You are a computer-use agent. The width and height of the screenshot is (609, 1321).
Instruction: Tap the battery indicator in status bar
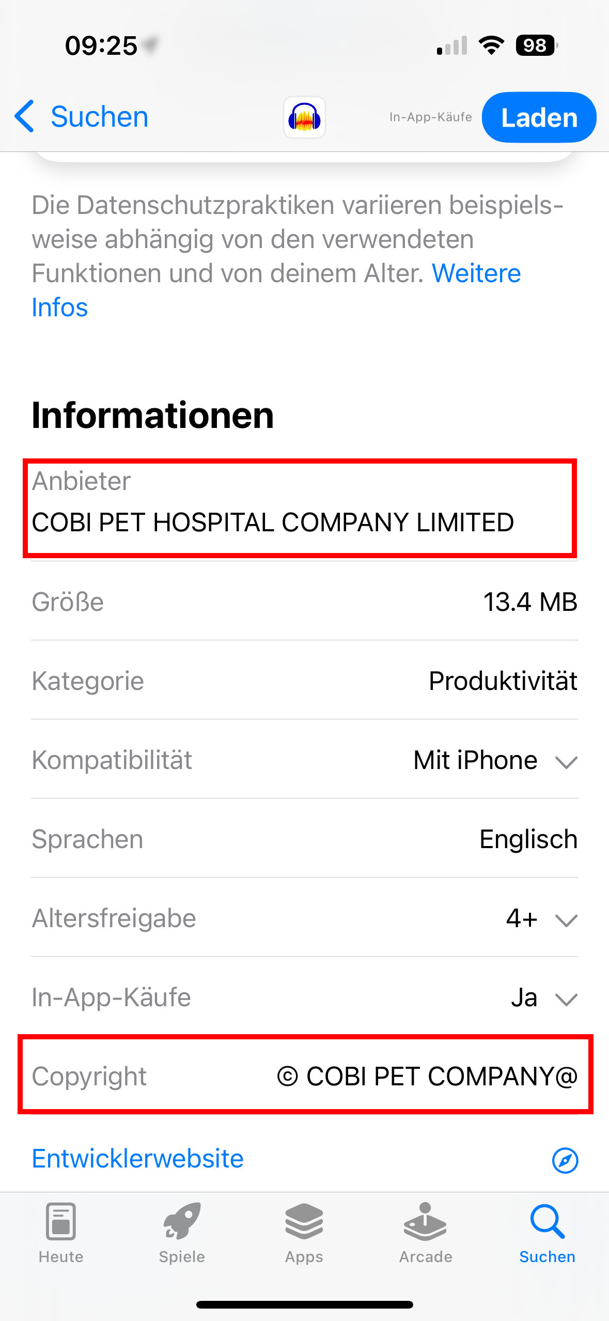[537, 45]
